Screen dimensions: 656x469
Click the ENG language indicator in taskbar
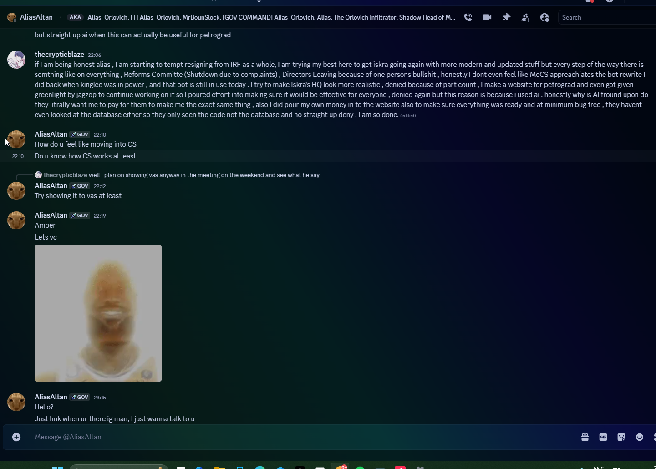tap(599, 467)
